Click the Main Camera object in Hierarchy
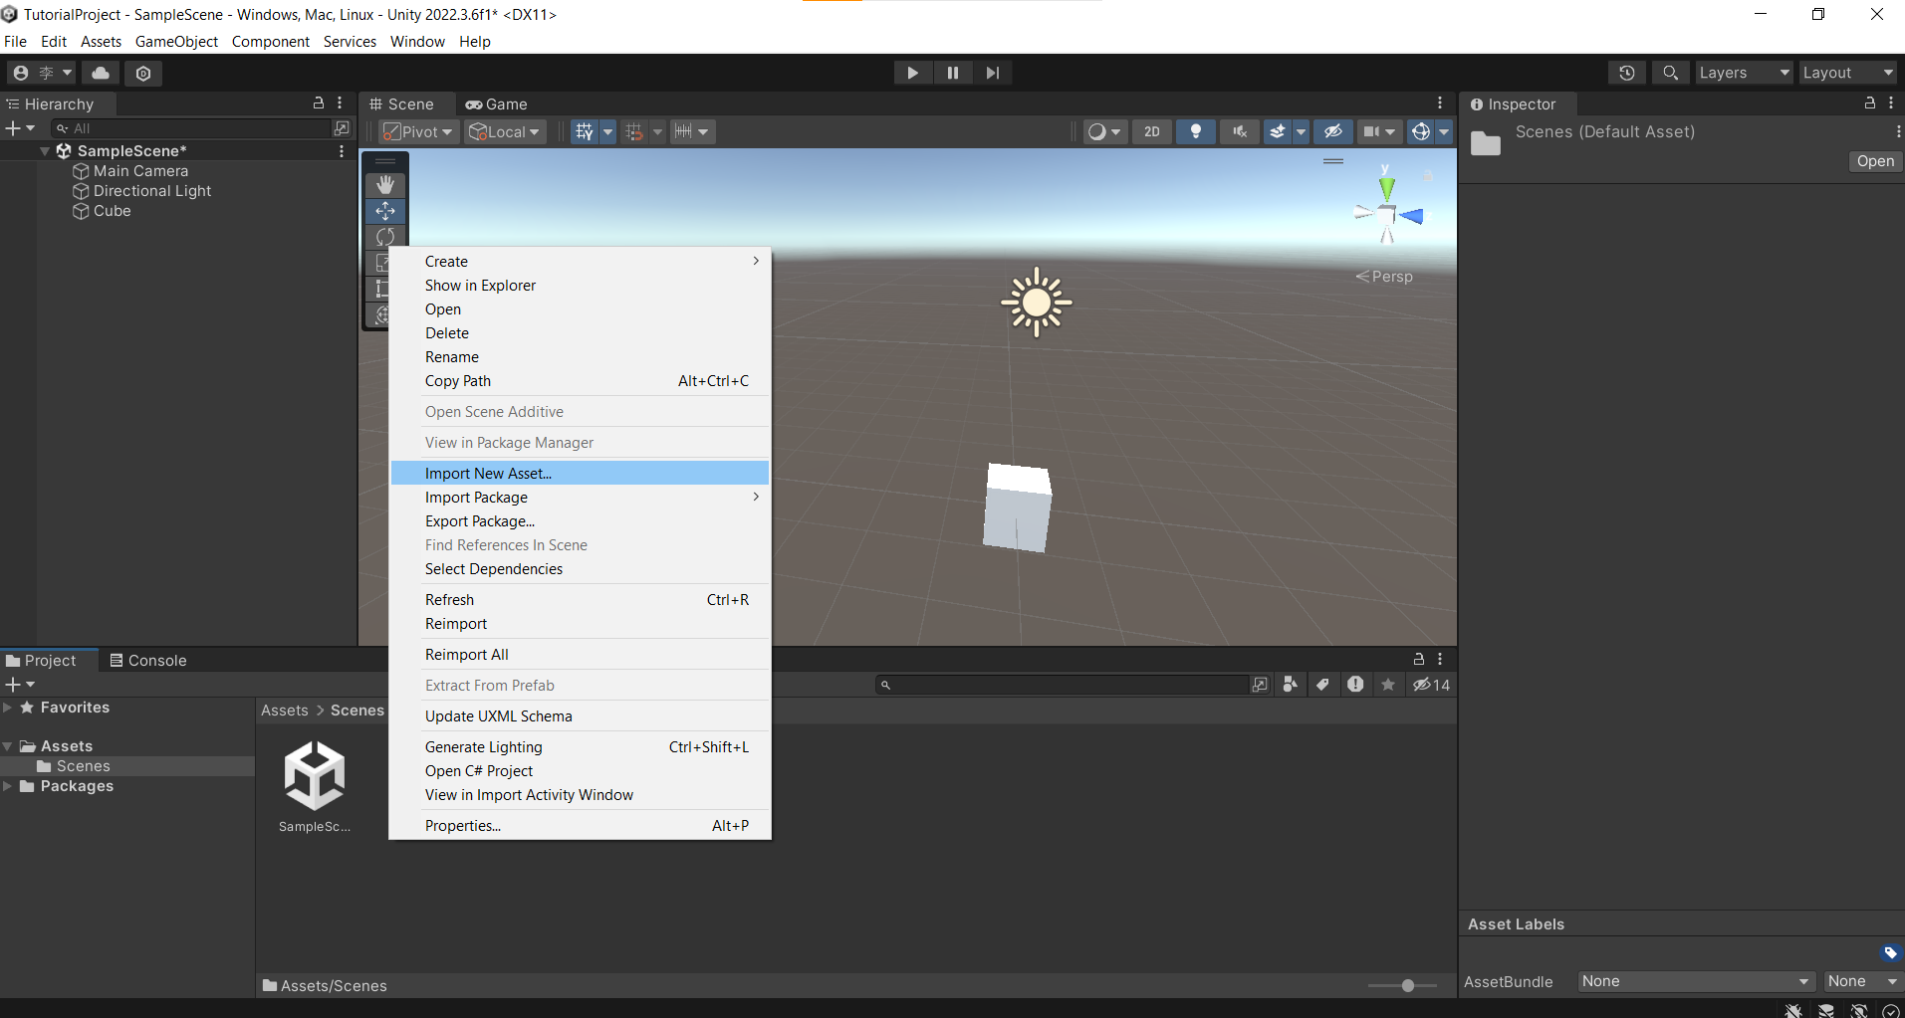Screen dimensions: 1905x1018 [x=139, y=171]
